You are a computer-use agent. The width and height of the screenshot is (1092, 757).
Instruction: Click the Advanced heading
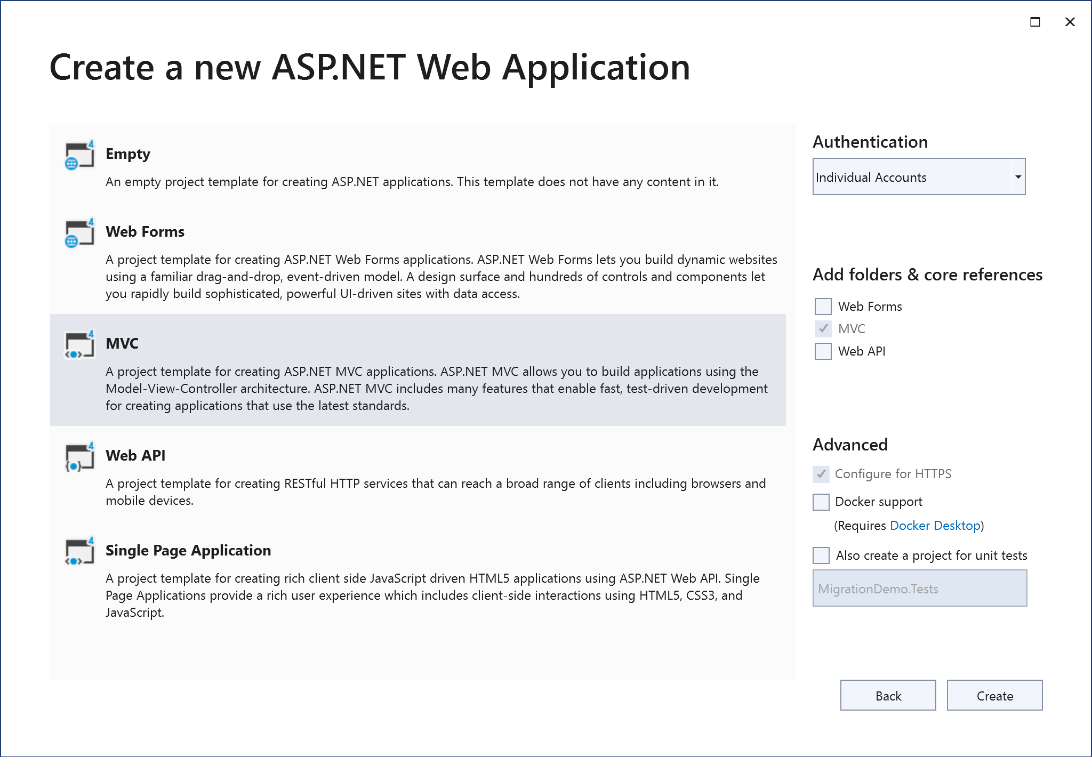(x=850, y=445)
